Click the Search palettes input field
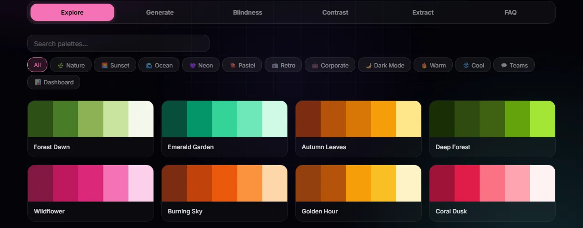The height and width of the screenshot is (228, 583). pyautogui.click(x=118, y=44)
